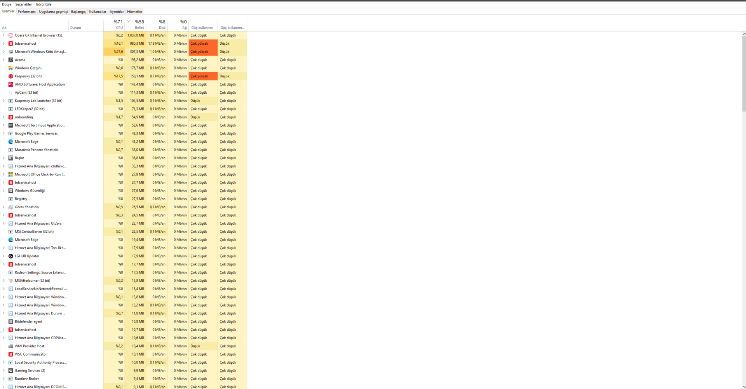The height and width of the screenshot is (389, 746).
Task: Click the Microsoft Office Click-to-Run icon
Action: click(x=10, y=174)
